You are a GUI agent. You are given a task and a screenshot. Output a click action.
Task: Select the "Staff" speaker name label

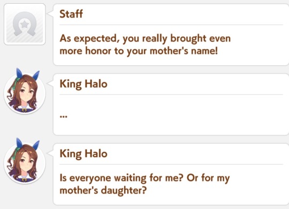[71, 14]
